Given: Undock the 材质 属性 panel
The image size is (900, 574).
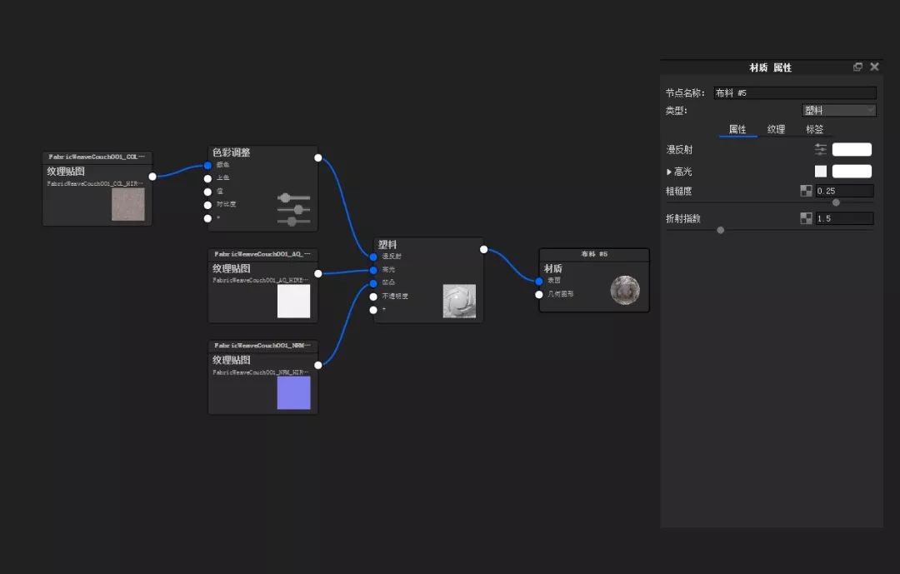Looking at the screenshot, I should pos(857,67).
